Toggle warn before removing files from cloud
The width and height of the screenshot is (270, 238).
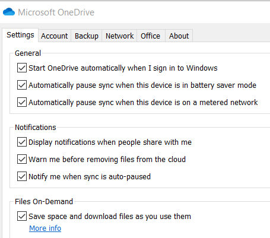click(x=22, y=159)
